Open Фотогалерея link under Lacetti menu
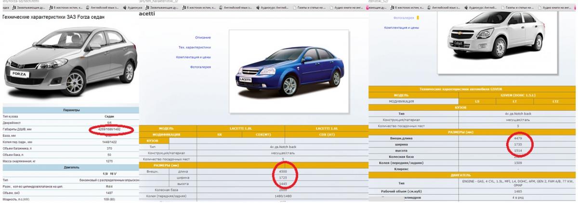 pyautogui.click(x=200, y=67)
